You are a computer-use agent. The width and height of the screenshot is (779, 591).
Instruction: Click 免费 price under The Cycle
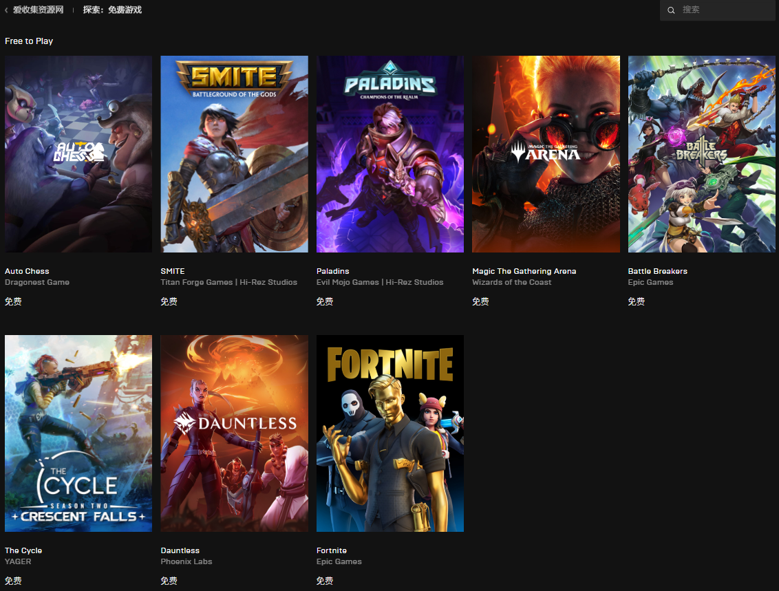tap(13, 581)
